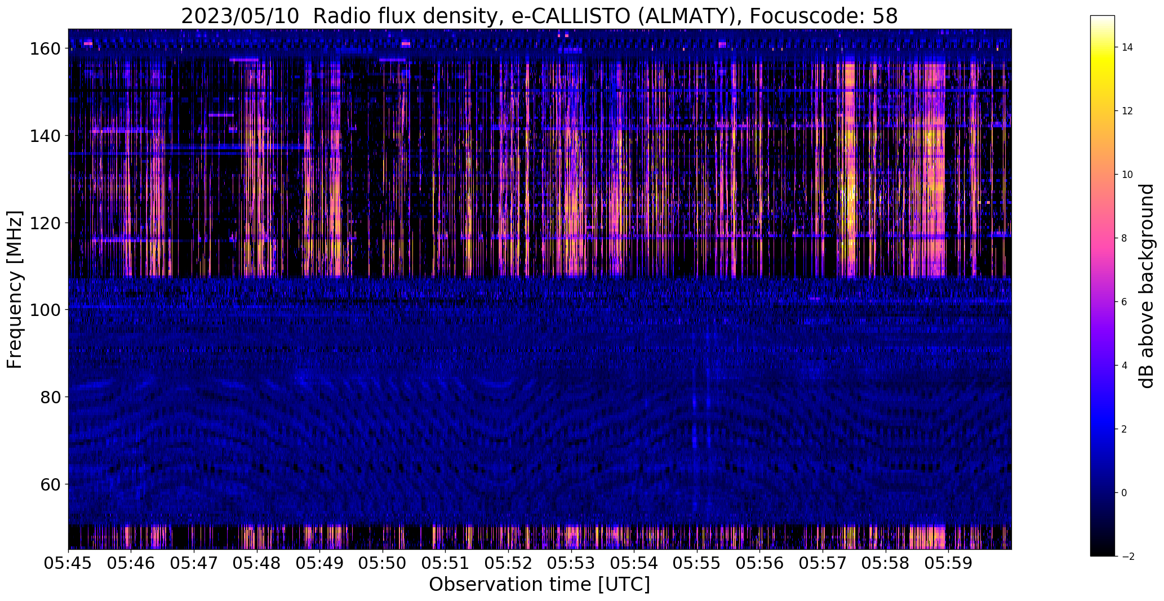
Task: Click the 05:54 time tick label
Action: click(634, 563)
